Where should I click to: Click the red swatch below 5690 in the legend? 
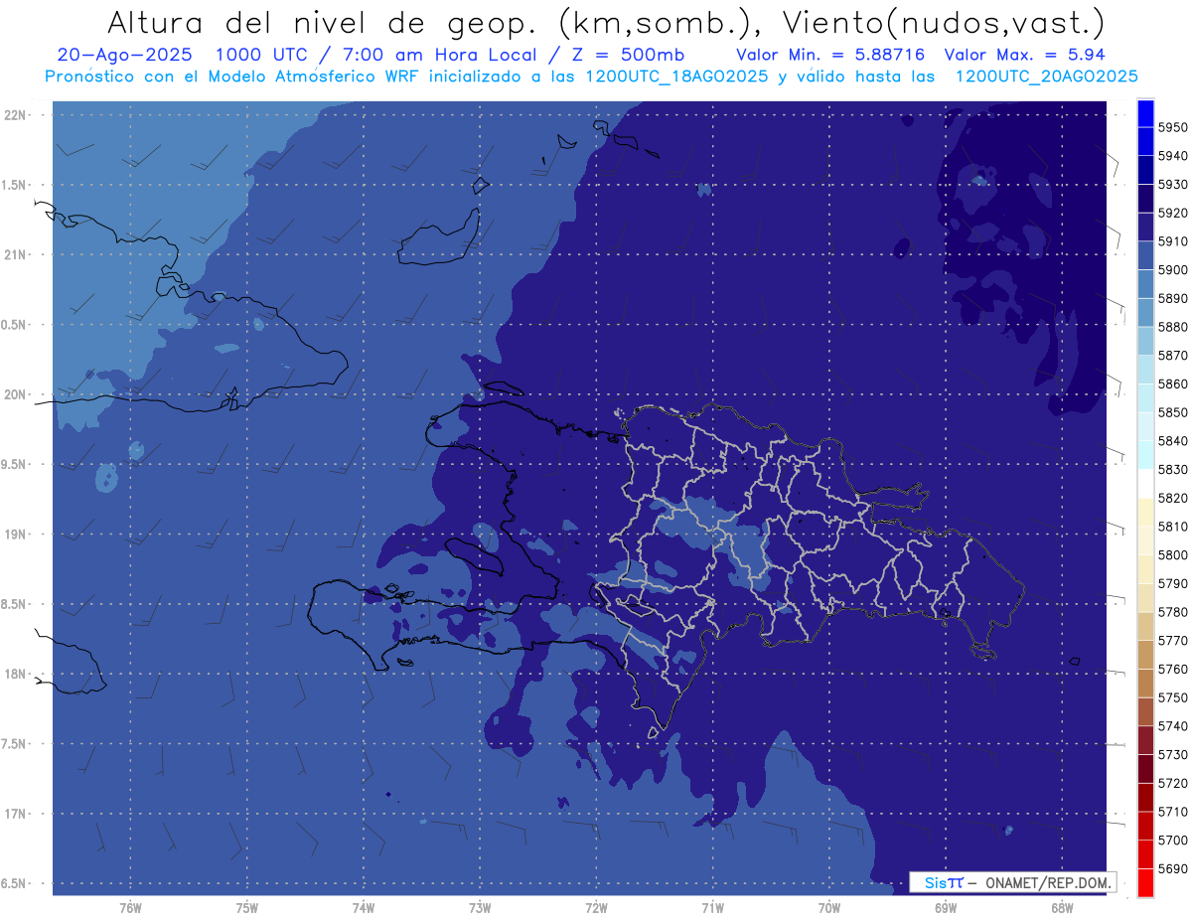coord(1145,882)
